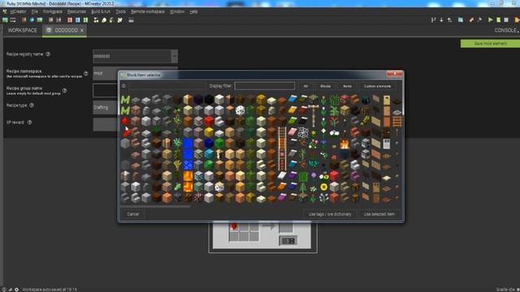The height and width of the screenshot is (292, 520).
Task: Expand the Recipe registry name dropdown
Action: 175,56
